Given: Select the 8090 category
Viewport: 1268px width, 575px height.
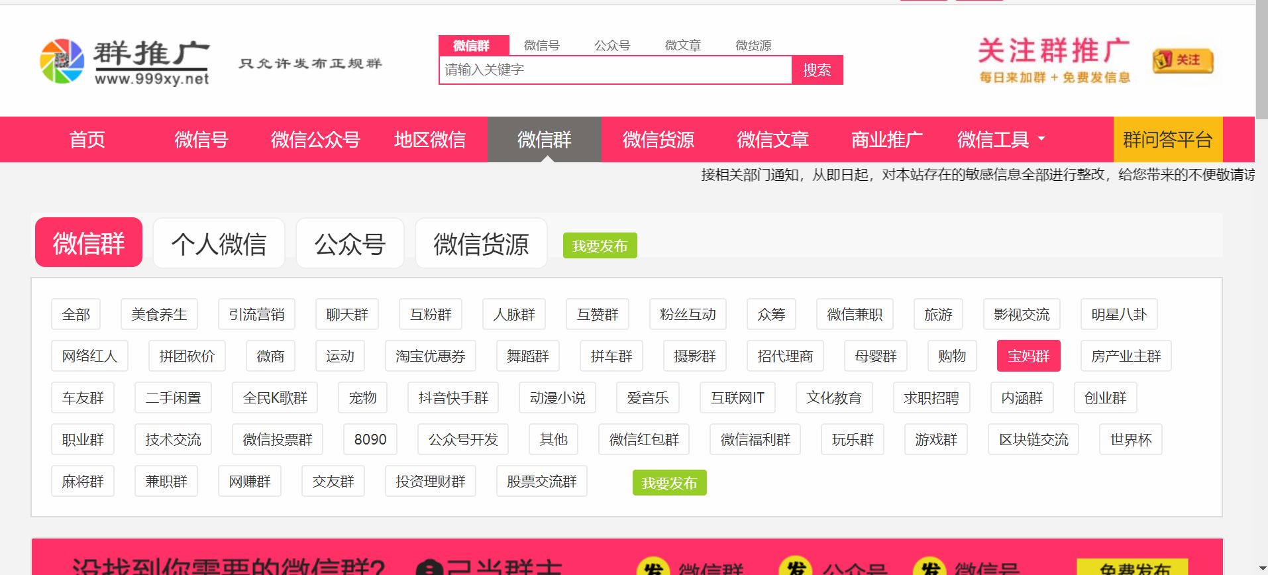Looking at the screenshot, I should click(370, 439).
